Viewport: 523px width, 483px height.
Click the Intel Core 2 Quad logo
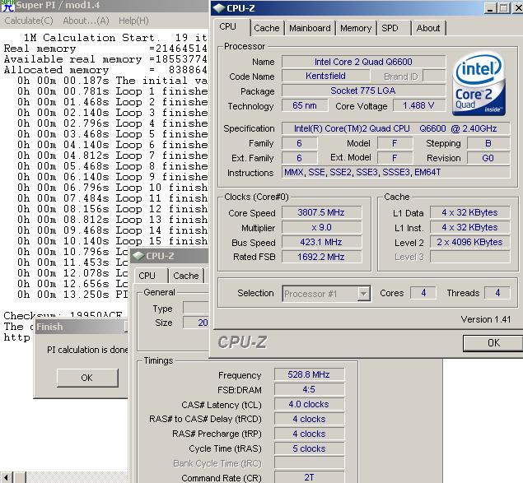(479, 83)
